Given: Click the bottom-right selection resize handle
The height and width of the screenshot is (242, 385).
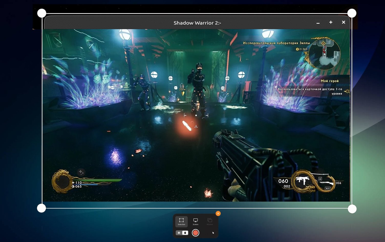Looking at the screenshot, I should pos(352,209).
